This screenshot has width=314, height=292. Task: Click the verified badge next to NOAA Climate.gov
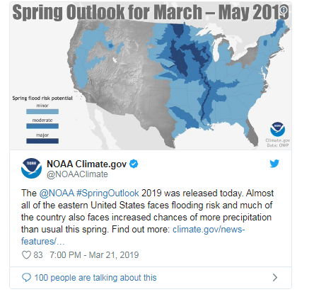point(134,164)
